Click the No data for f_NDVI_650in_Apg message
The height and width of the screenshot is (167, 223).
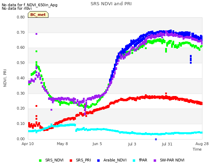(30, 5)
